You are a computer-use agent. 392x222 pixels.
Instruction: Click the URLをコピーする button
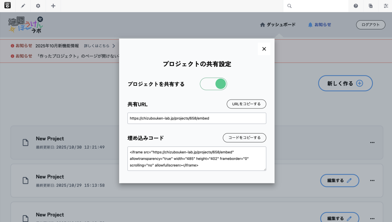click(246, 104)
